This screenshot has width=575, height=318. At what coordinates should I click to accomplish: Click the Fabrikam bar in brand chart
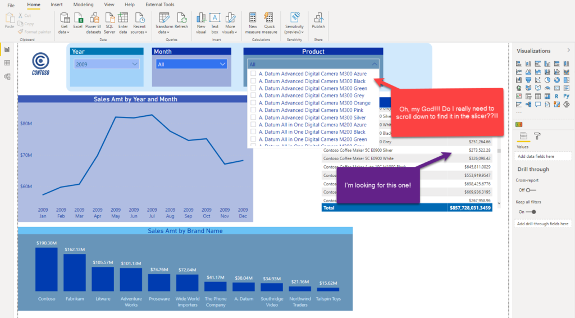[x=75, y=272]
